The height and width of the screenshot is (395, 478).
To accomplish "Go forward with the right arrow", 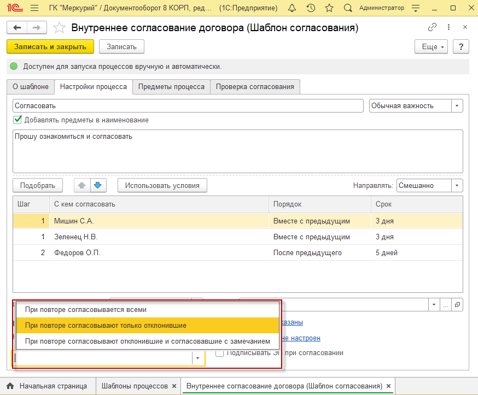I will [x=37, y=28].
